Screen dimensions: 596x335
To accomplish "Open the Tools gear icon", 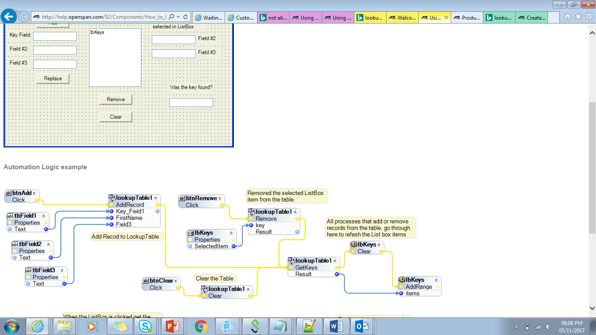I will point(589,17).
